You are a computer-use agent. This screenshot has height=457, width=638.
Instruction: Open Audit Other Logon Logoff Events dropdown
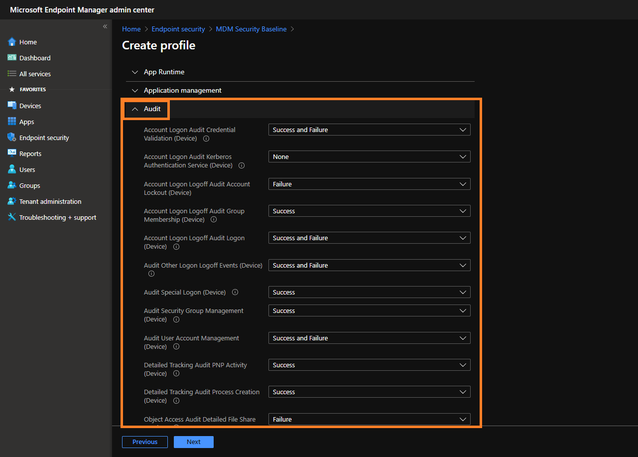(369, 265)
